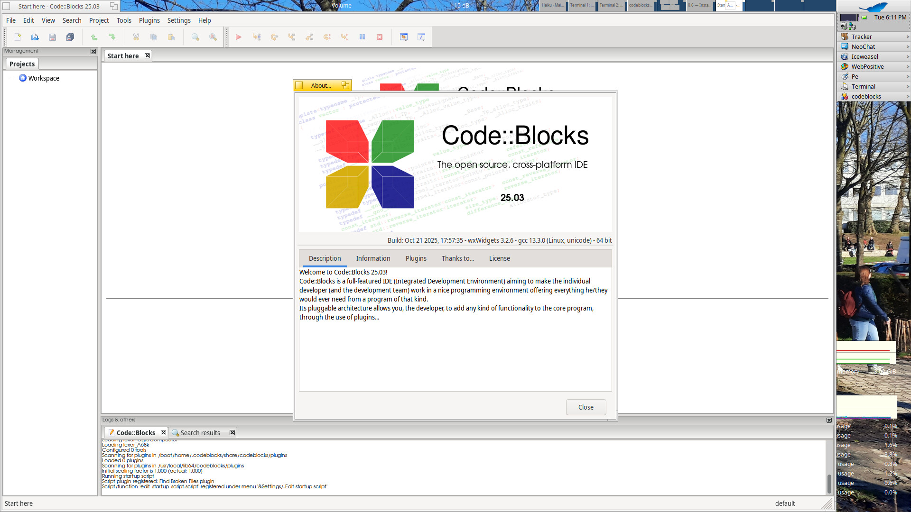This screenshot has height=512, width=911.
Task: Expand the codeblocks deskbar entry arrow
Action: [908, 97]
